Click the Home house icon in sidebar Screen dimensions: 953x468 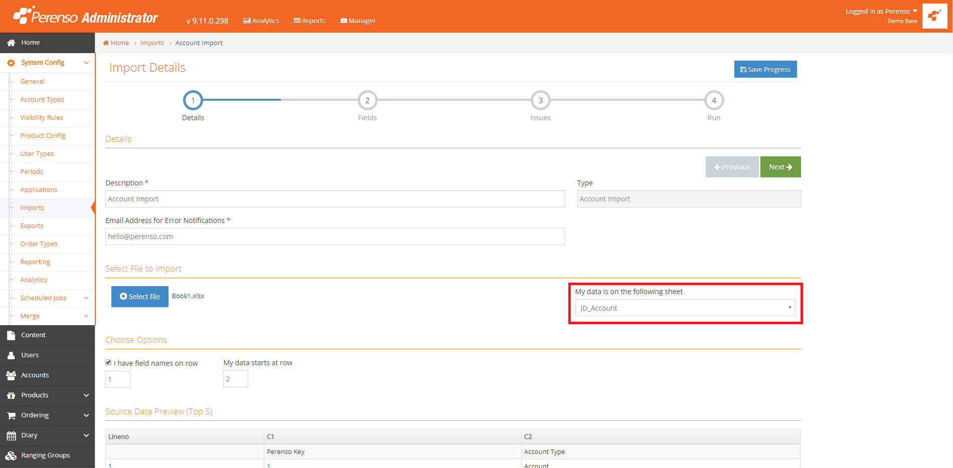click(11, 43)
